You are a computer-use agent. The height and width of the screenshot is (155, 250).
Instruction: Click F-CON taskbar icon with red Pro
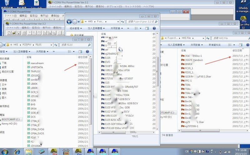pyautogui.click(x=54, y=152)
